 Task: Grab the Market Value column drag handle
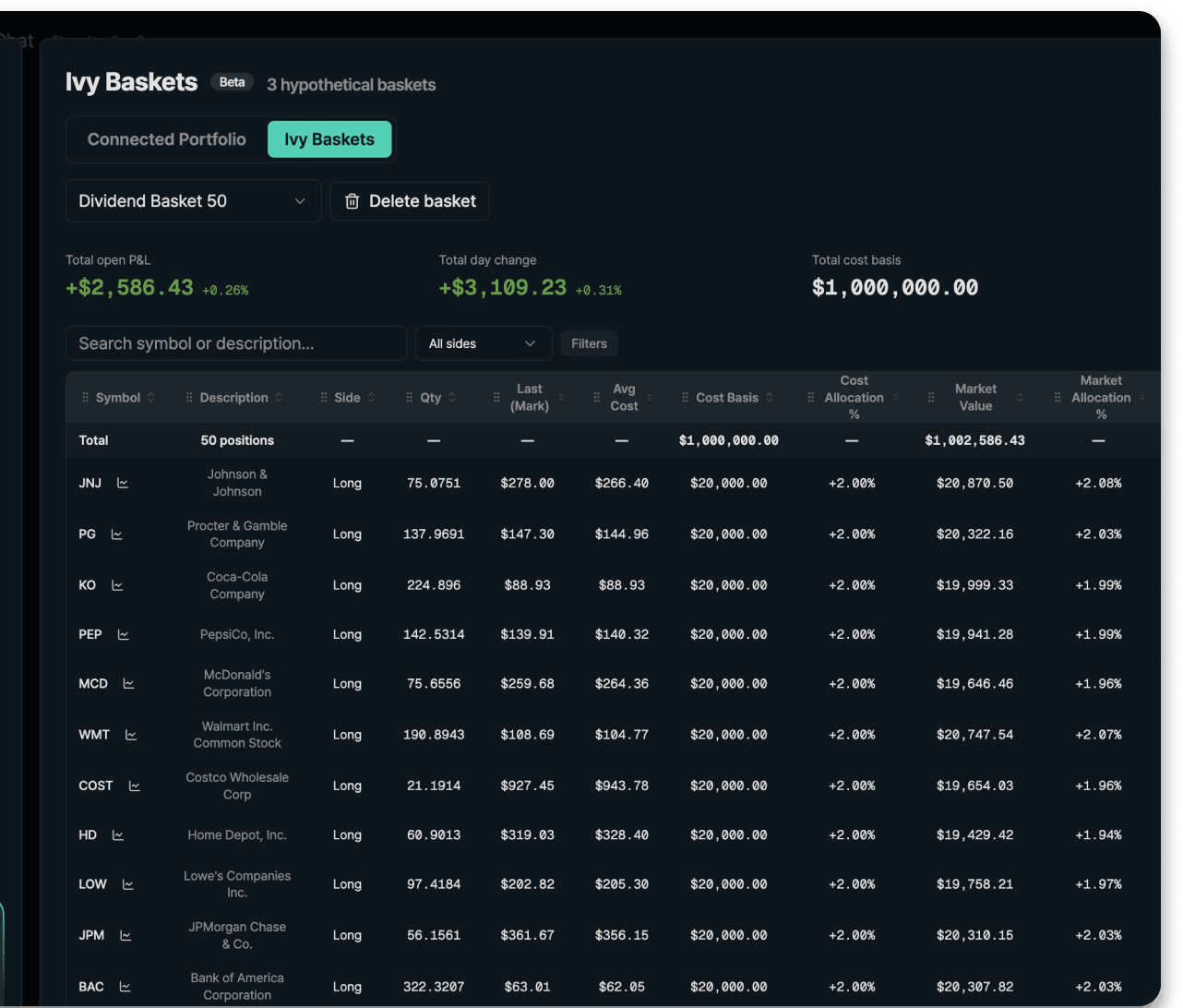click(x=931, y=398)
